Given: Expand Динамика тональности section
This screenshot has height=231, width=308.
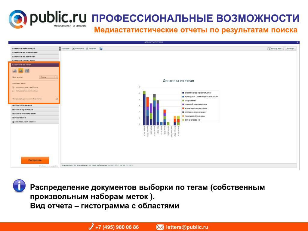Looking at the screenshot, I should 35,60.
